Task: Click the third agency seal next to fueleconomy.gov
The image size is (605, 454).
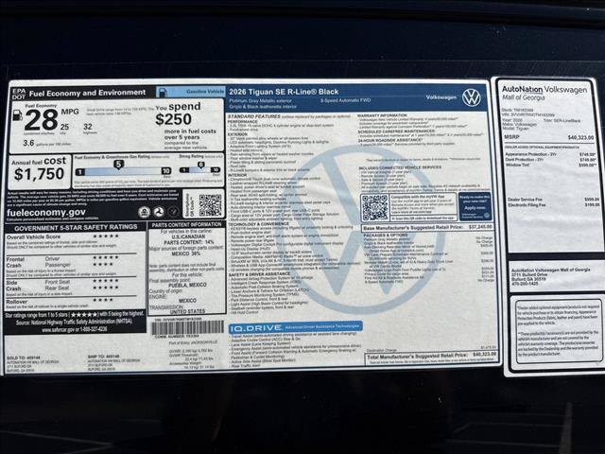Action: point(173,212)
